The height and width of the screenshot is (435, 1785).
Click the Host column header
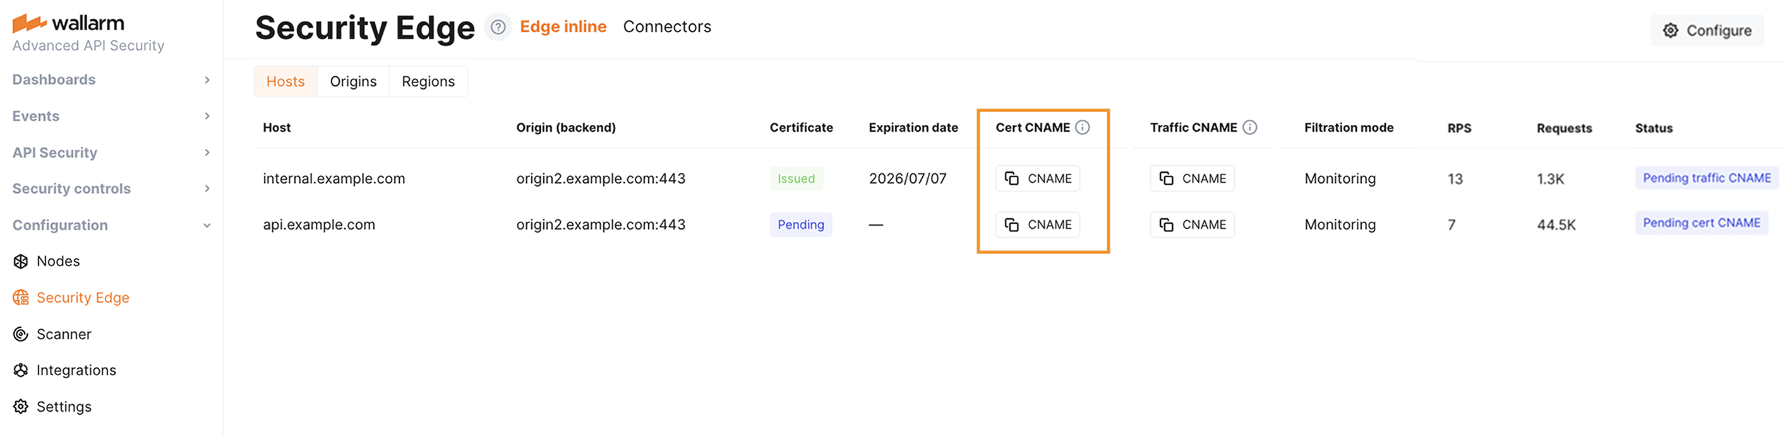[x=277, y=127]
